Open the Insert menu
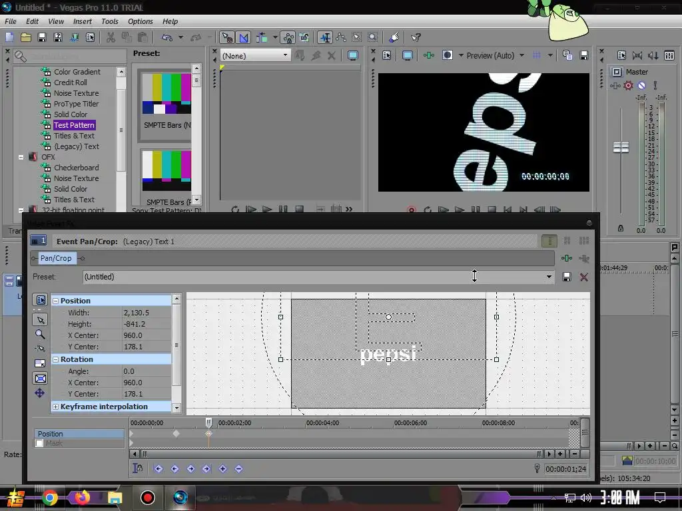Screen dimensions: 682x511 point(82,21)
